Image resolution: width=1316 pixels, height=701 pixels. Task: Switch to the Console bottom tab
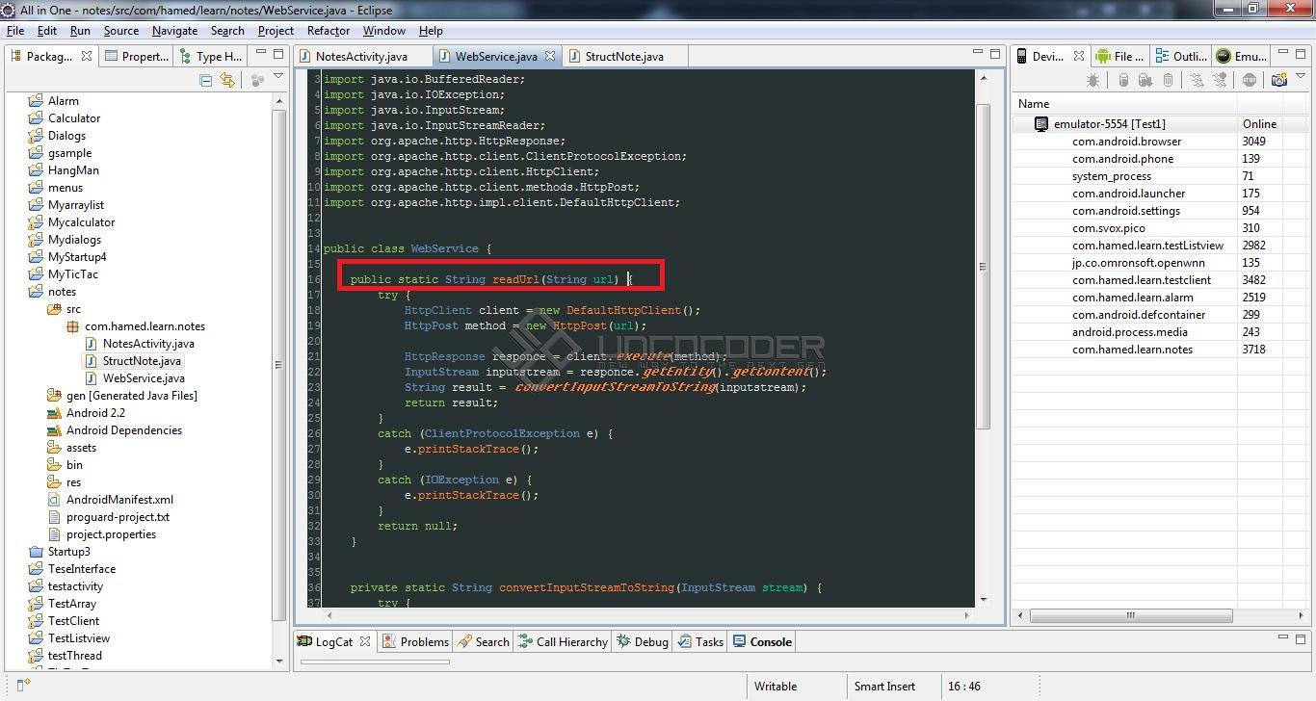[x=762, y=641]
